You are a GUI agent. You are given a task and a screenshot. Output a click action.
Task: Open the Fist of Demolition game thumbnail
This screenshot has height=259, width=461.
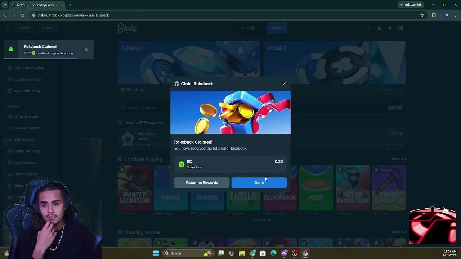tap(353, 188)
